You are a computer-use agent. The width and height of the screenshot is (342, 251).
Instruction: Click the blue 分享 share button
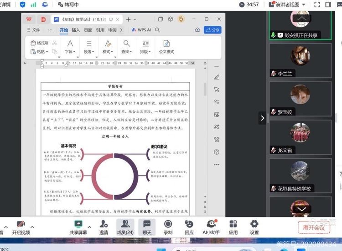pyautogui.click(x=212, y=30)
